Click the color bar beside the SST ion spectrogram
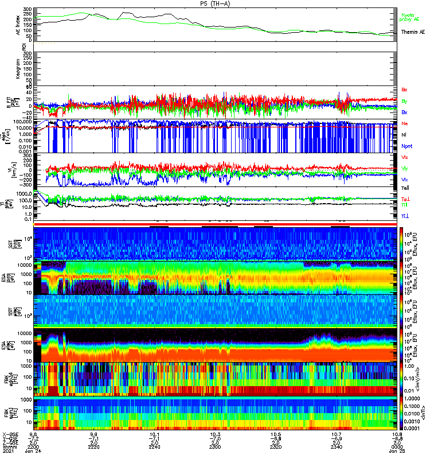 tap(401, 243)
